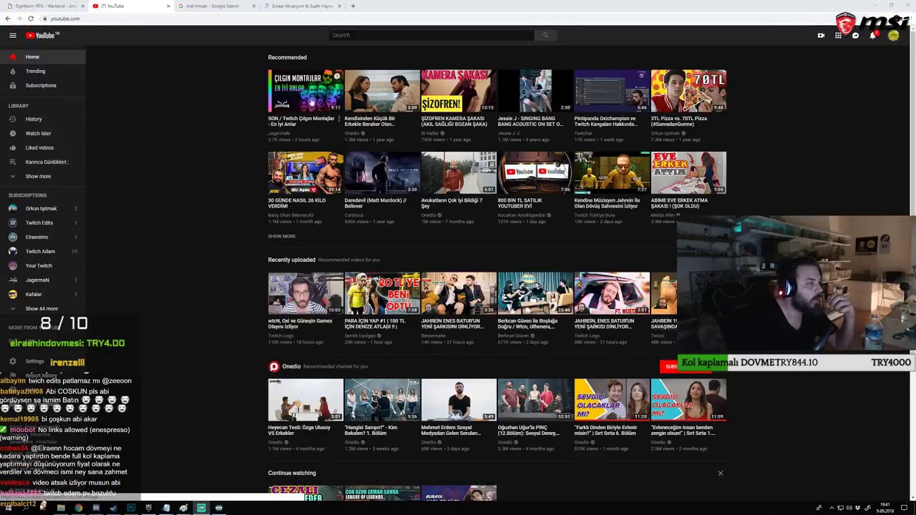Click the Watch later clock icon
Image resolution: width=916 pixels, height=515 pixels.
click(12, 133)
